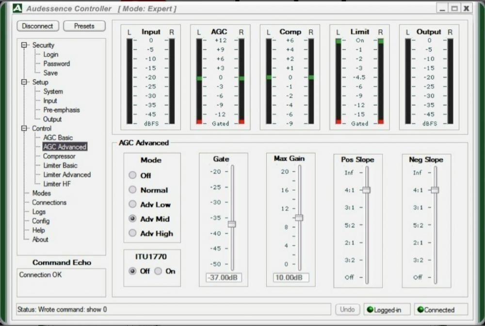Click the Neg Slope slider thumb
The image size is (485, 326).
point(435,190)
